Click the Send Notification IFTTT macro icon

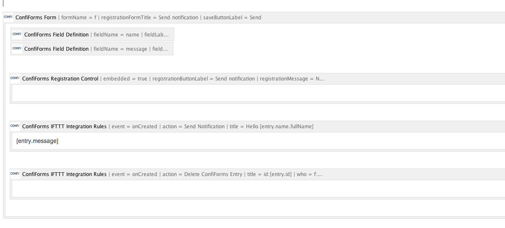15,126
